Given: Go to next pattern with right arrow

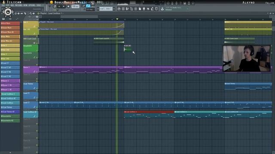Looking at the screenshot, I should coord(114,9).
